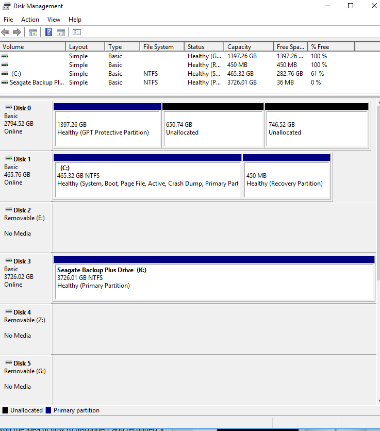Click the Forward arrow toolbar icon
380x431 pixels.
[x=17, y=32]
